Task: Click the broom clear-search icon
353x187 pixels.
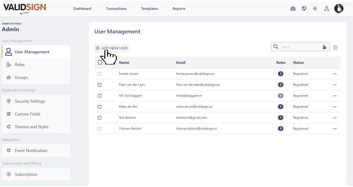Action: click(x=325, y=47)
